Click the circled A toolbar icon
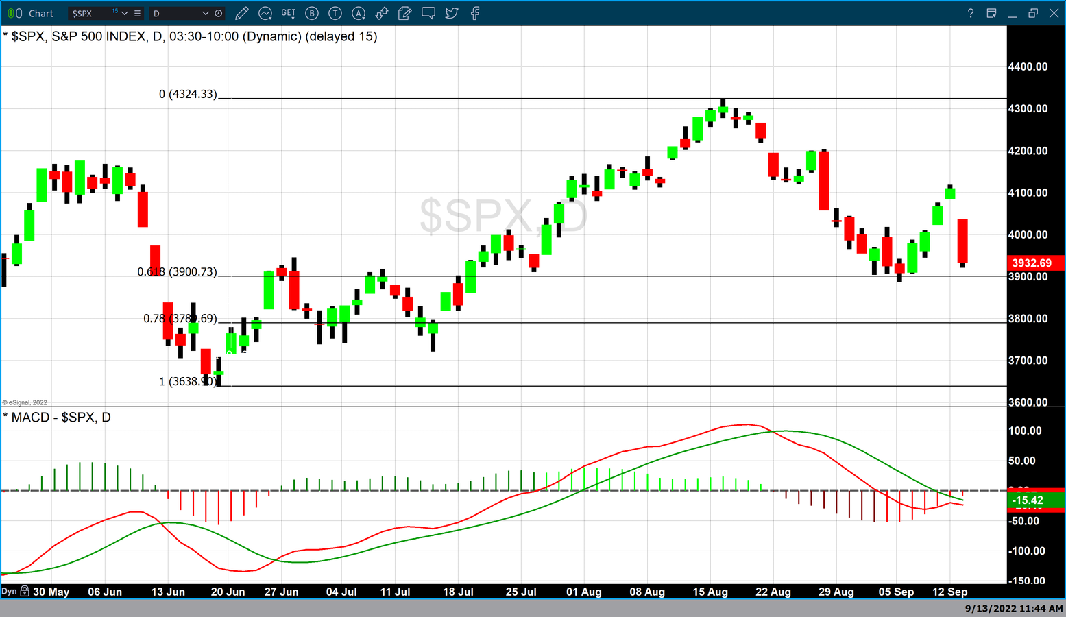The width and height of the screenshot is (1066, 617). click(x=359, y=13)
